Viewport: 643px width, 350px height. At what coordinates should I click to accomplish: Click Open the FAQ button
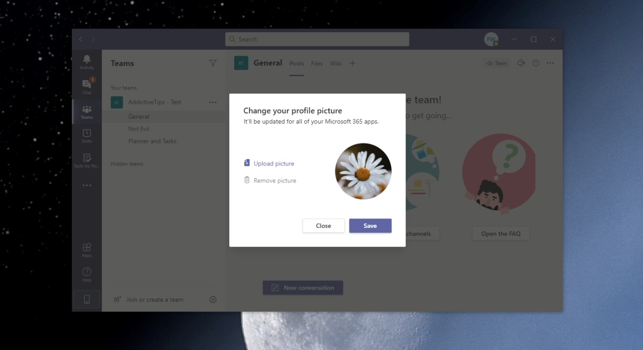click(501, 233)
